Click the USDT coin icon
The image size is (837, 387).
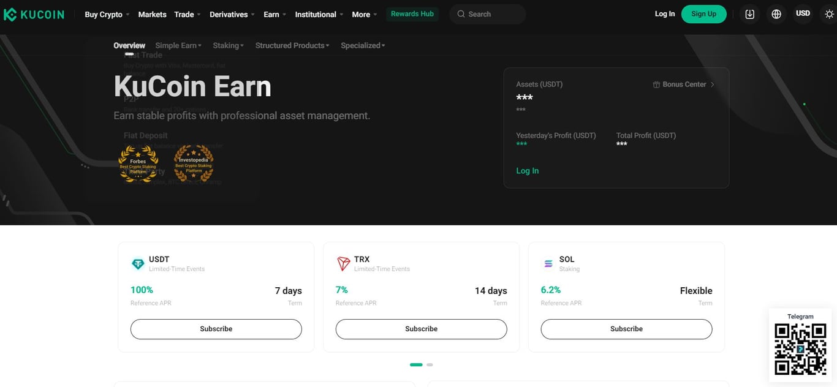click(138, 263)
